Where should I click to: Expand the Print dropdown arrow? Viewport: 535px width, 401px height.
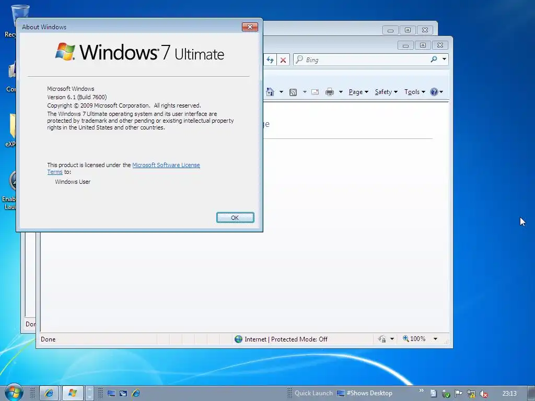tap(341, 92)
